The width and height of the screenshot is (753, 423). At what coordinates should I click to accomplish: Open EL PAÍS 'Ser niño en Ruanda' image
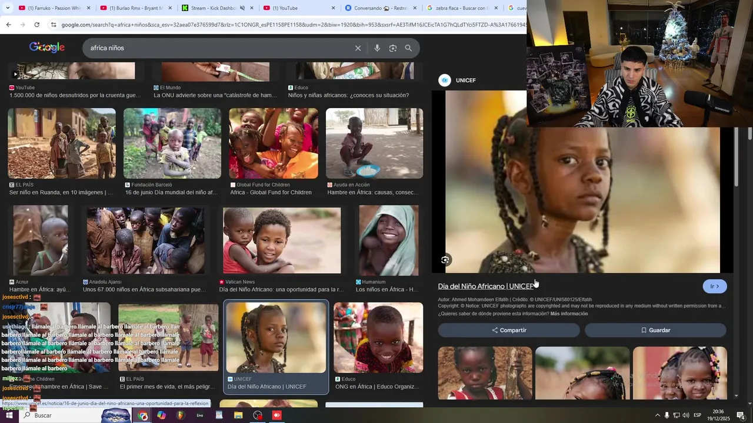[62, 143]
